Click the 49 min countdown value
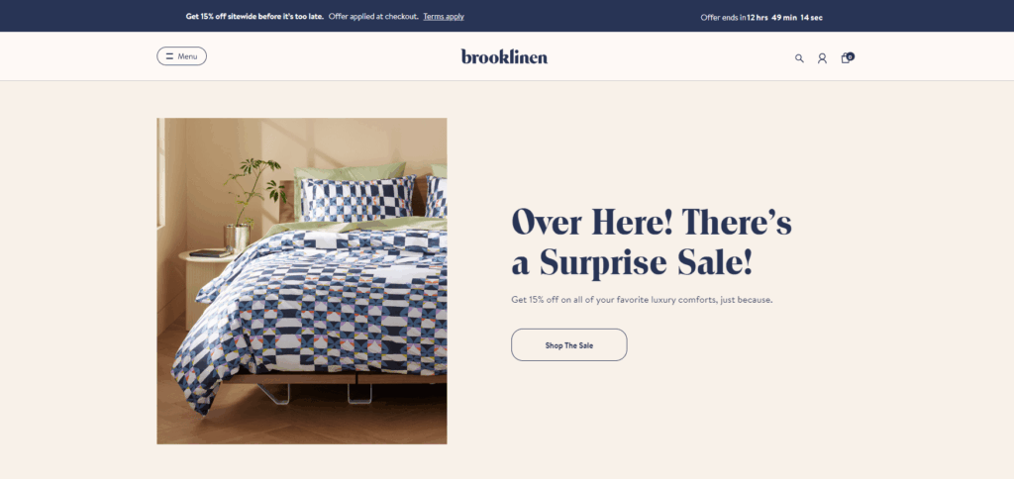 tap(784, 18)
